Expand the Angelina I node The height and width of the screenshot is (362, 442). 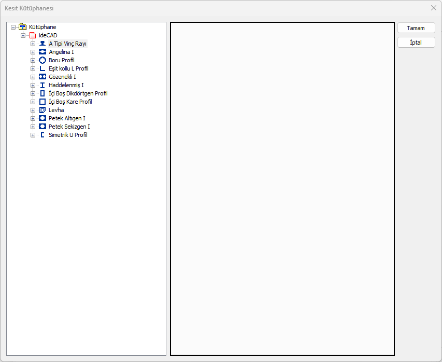pyautogui.click(x=33, y=52)
